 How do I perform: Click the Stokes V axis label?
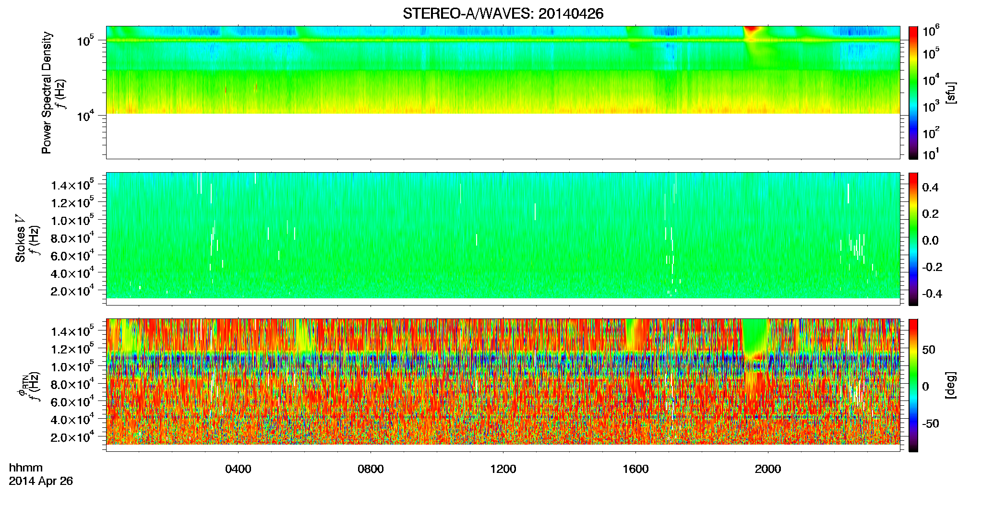pyautogui.click(x=20, y=238)
